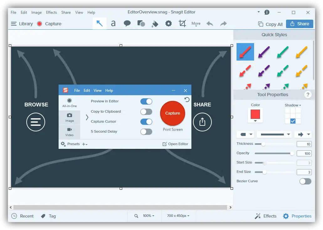Select the Callout speech bubble tool
The width and height of the screenshot is (323, 230).
coord(127,24)
